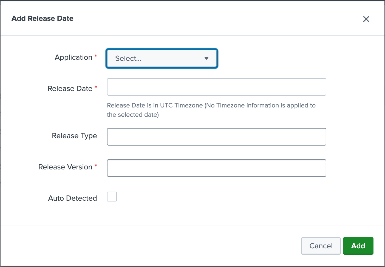
Task: Focus the Release Date input field
Action: point(216,87)
